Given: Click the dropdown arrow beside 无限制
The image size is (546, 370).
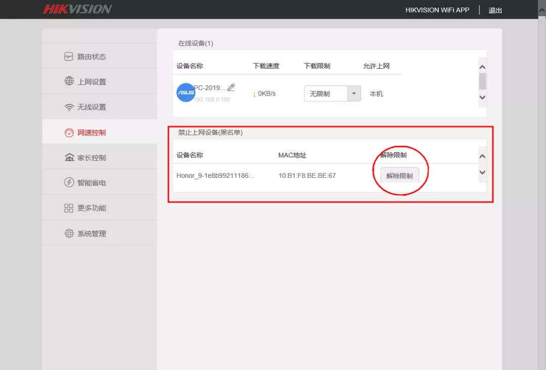Looking at the screenshot, I should tap(354, 94).
